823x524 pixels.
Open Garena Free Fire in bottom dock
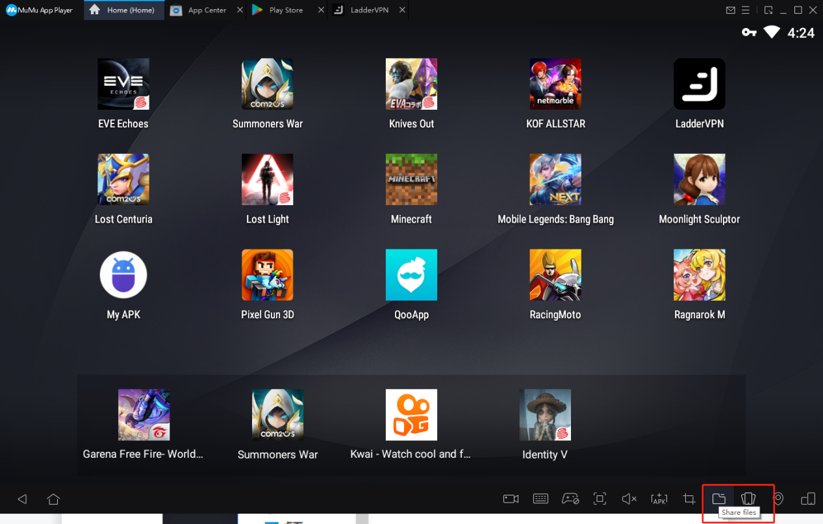(144, 415)
